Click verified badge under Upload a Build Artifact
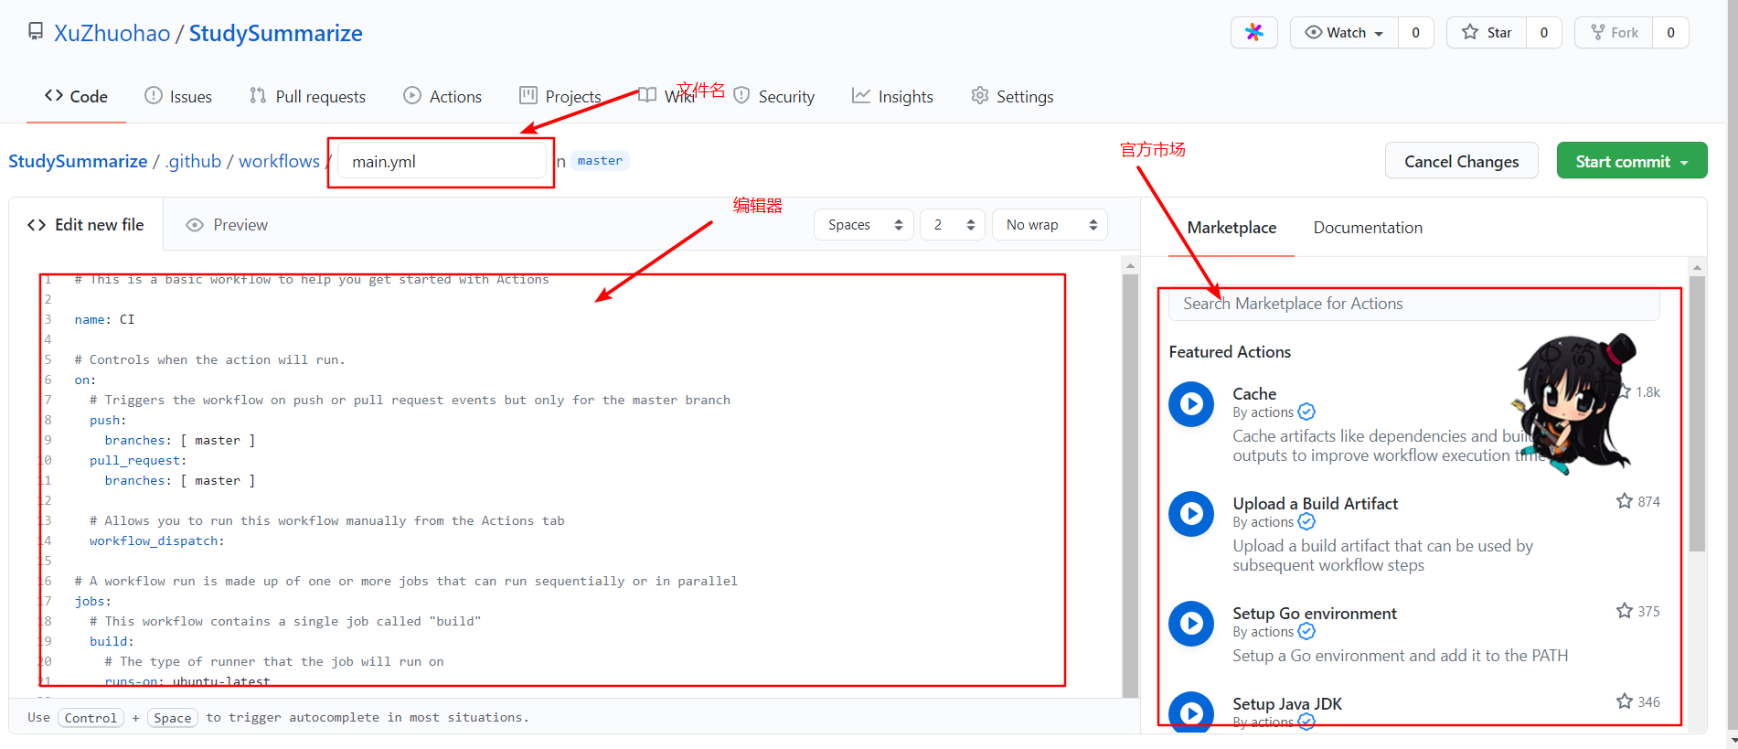 pos(1306,522)
